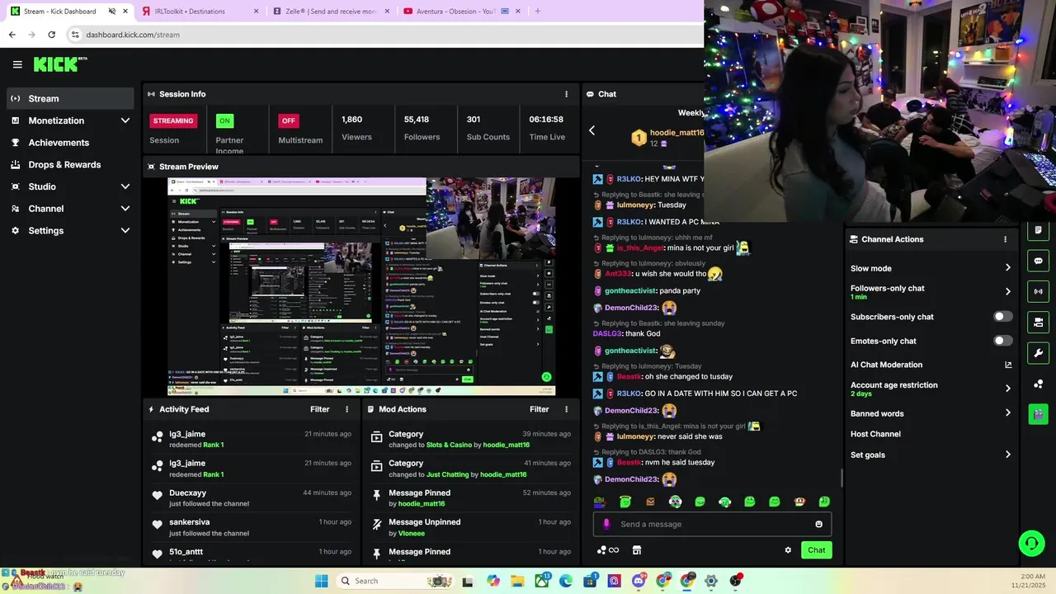Open the green support headset button

tap(1031, 543)
